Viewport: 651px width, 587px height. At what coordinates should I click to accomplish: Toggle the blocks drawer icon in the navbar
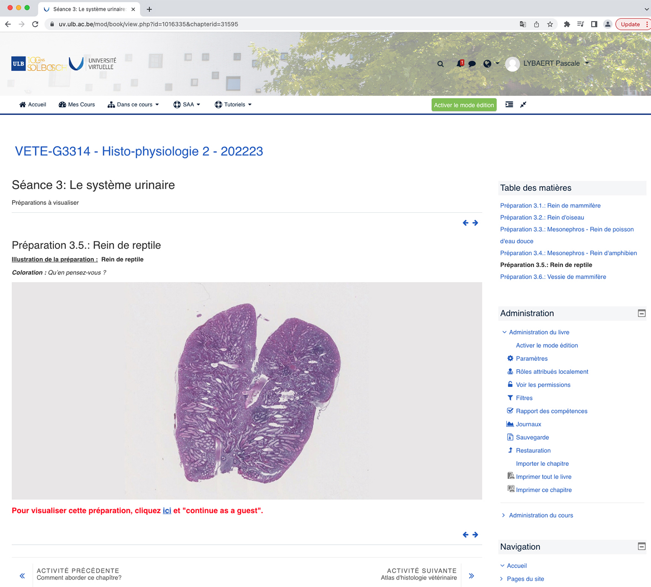(x=509, y=104)
